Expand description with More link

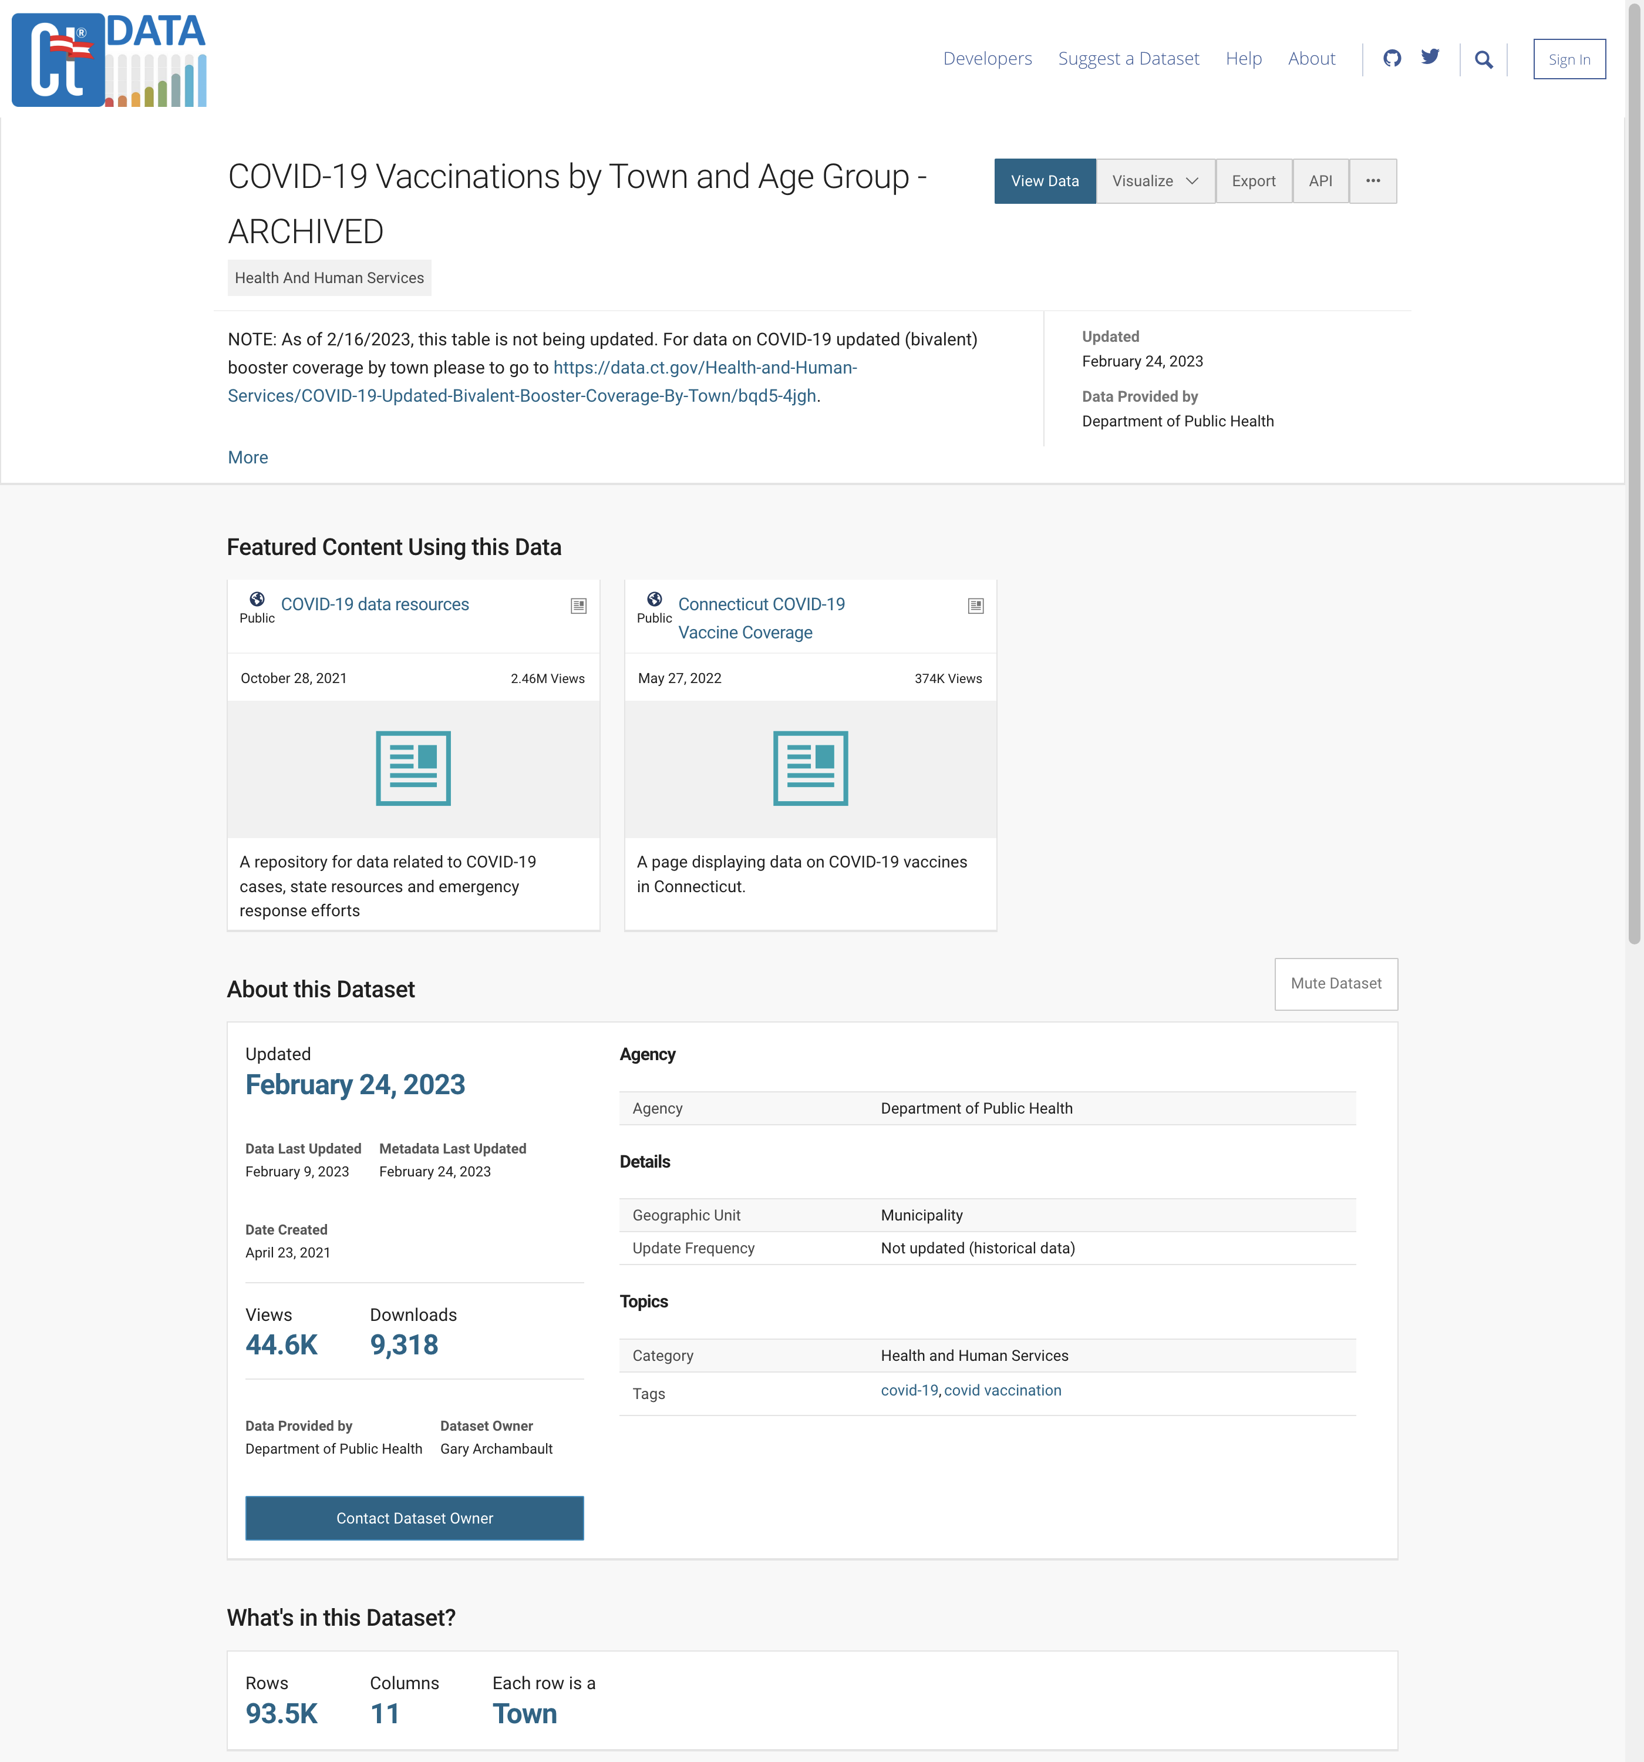coord(247,458)
